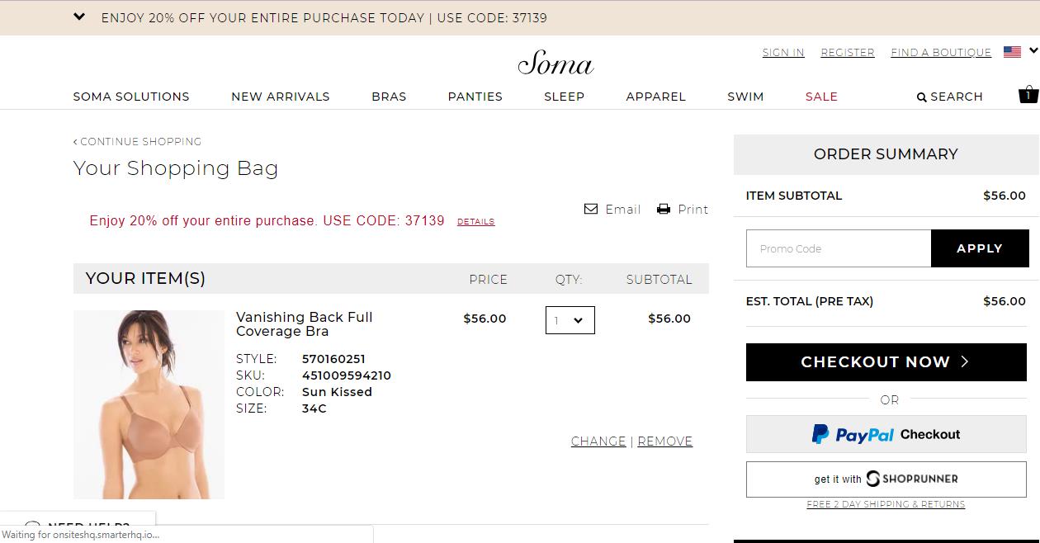Open the shopping bag icon in header
Image resolution: width=1040 pixels, height=543 pixels.
tap(1028, 94)
